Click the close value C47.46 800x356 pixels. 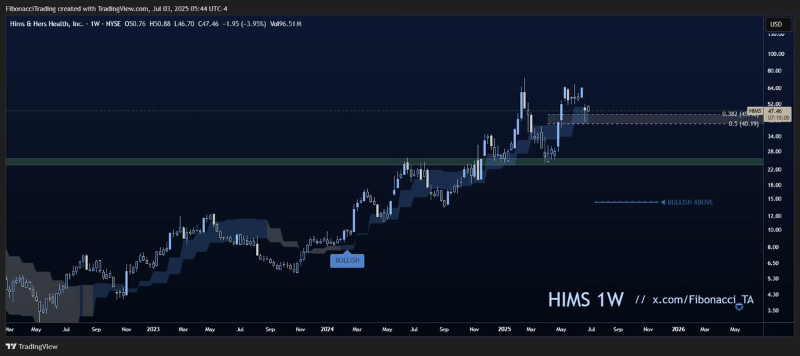(x=207, y=24)
